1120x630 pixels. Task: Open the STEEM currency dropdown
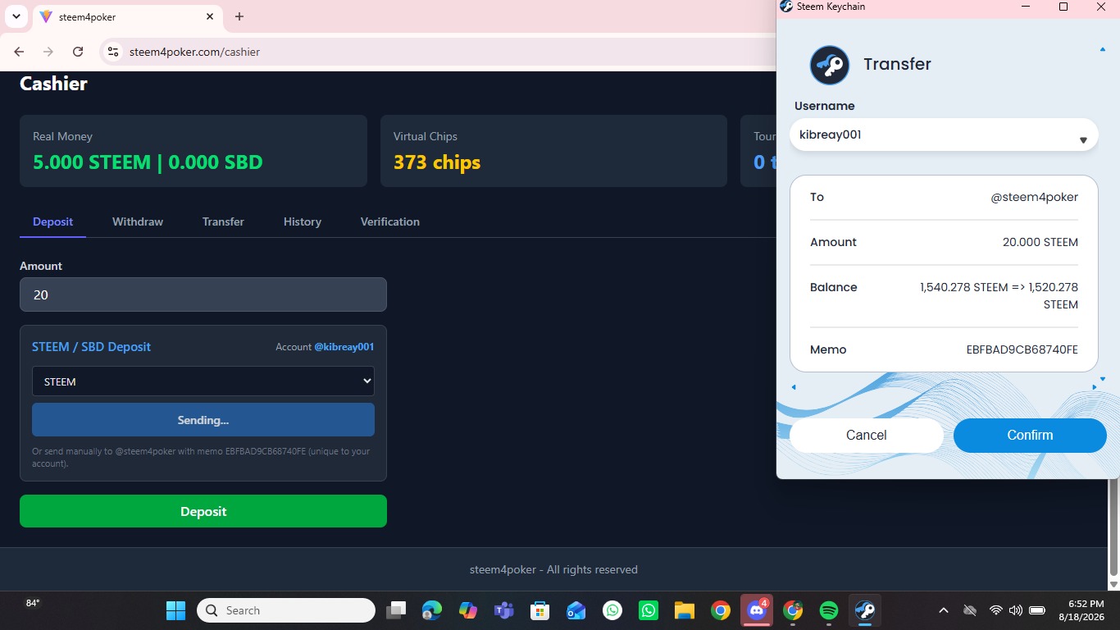coord(203,381)
